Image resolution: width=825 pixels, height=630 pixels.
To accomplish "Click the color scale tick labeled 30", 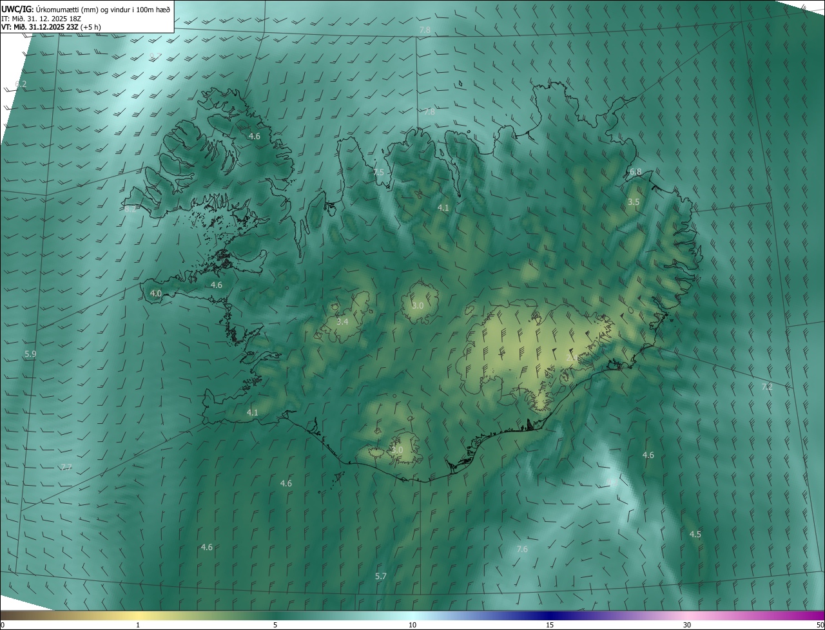I will click(x=687, y=625).
